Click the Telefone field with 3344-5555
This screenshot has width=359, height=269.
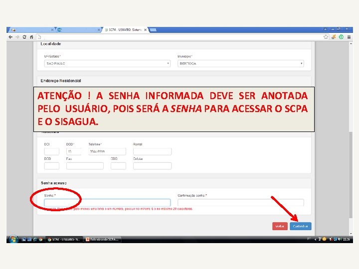[107, 151]
